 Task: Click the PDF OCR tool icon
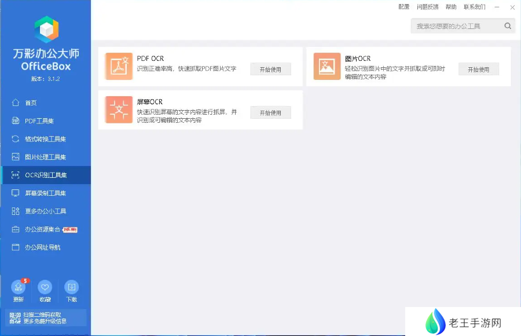point(119,66)
